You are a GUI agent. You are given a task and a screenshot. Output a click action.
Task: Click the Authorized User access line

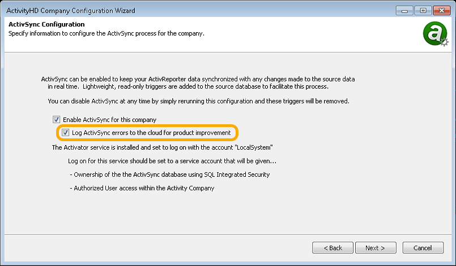(x=142, y=188)
